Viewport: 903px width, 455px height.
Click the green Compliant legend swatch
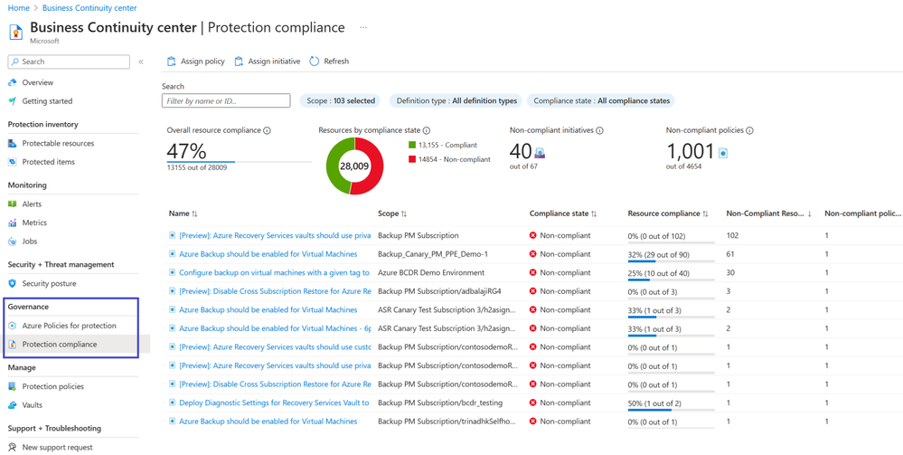(x=412, y=146)
